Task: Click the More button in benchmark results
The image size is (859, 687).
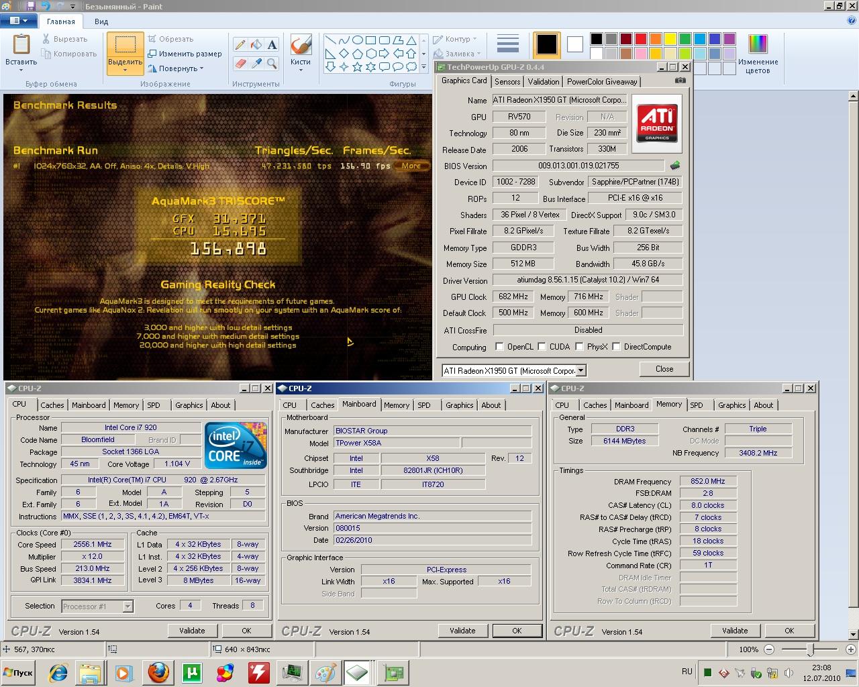Action: pos(411,166)
